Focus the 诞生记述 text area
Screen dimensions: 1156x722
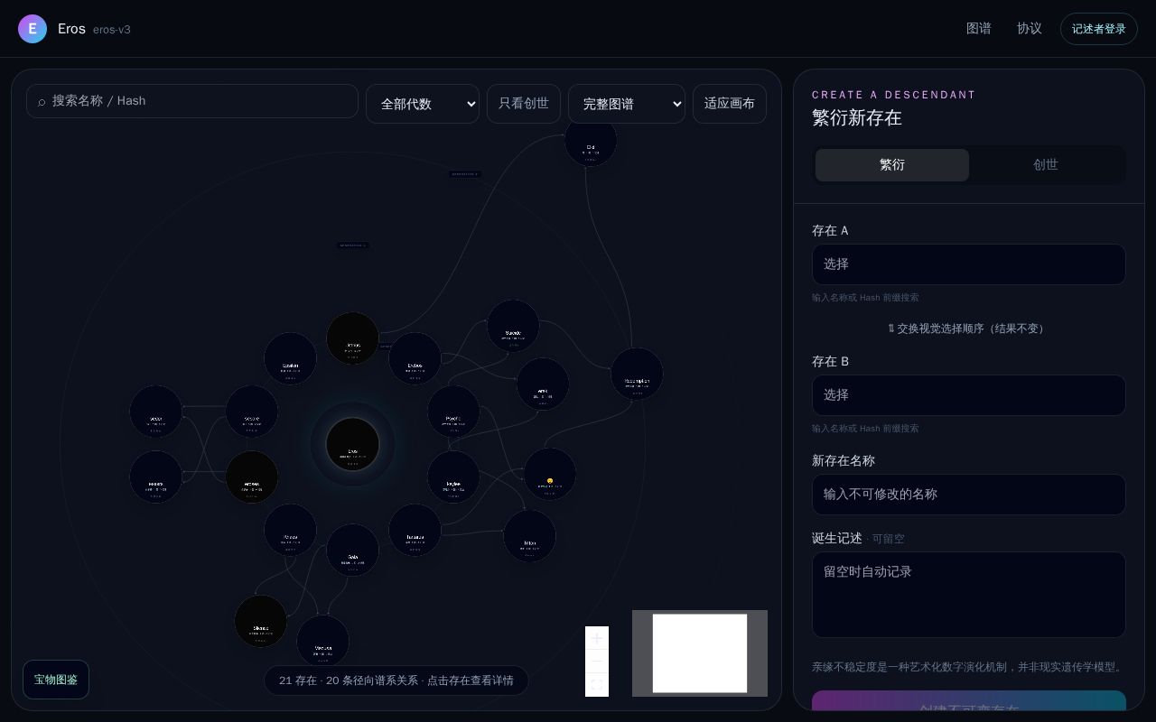tap(969, 595)
